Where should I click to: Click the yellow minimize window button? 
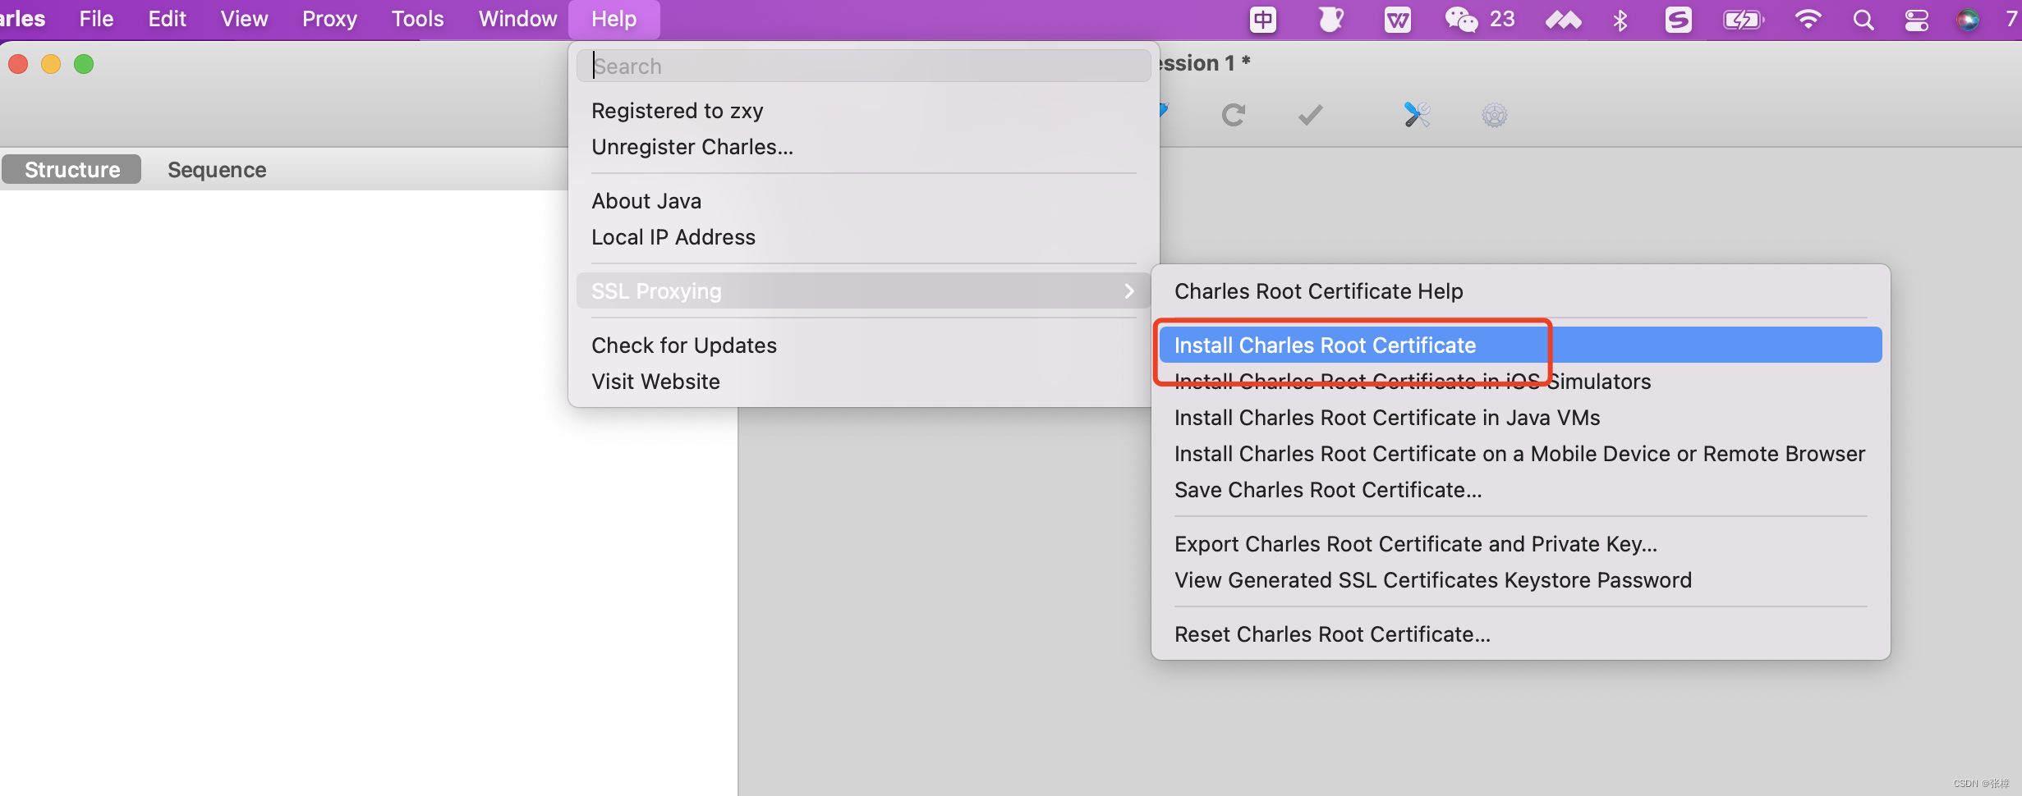(51, 64)
